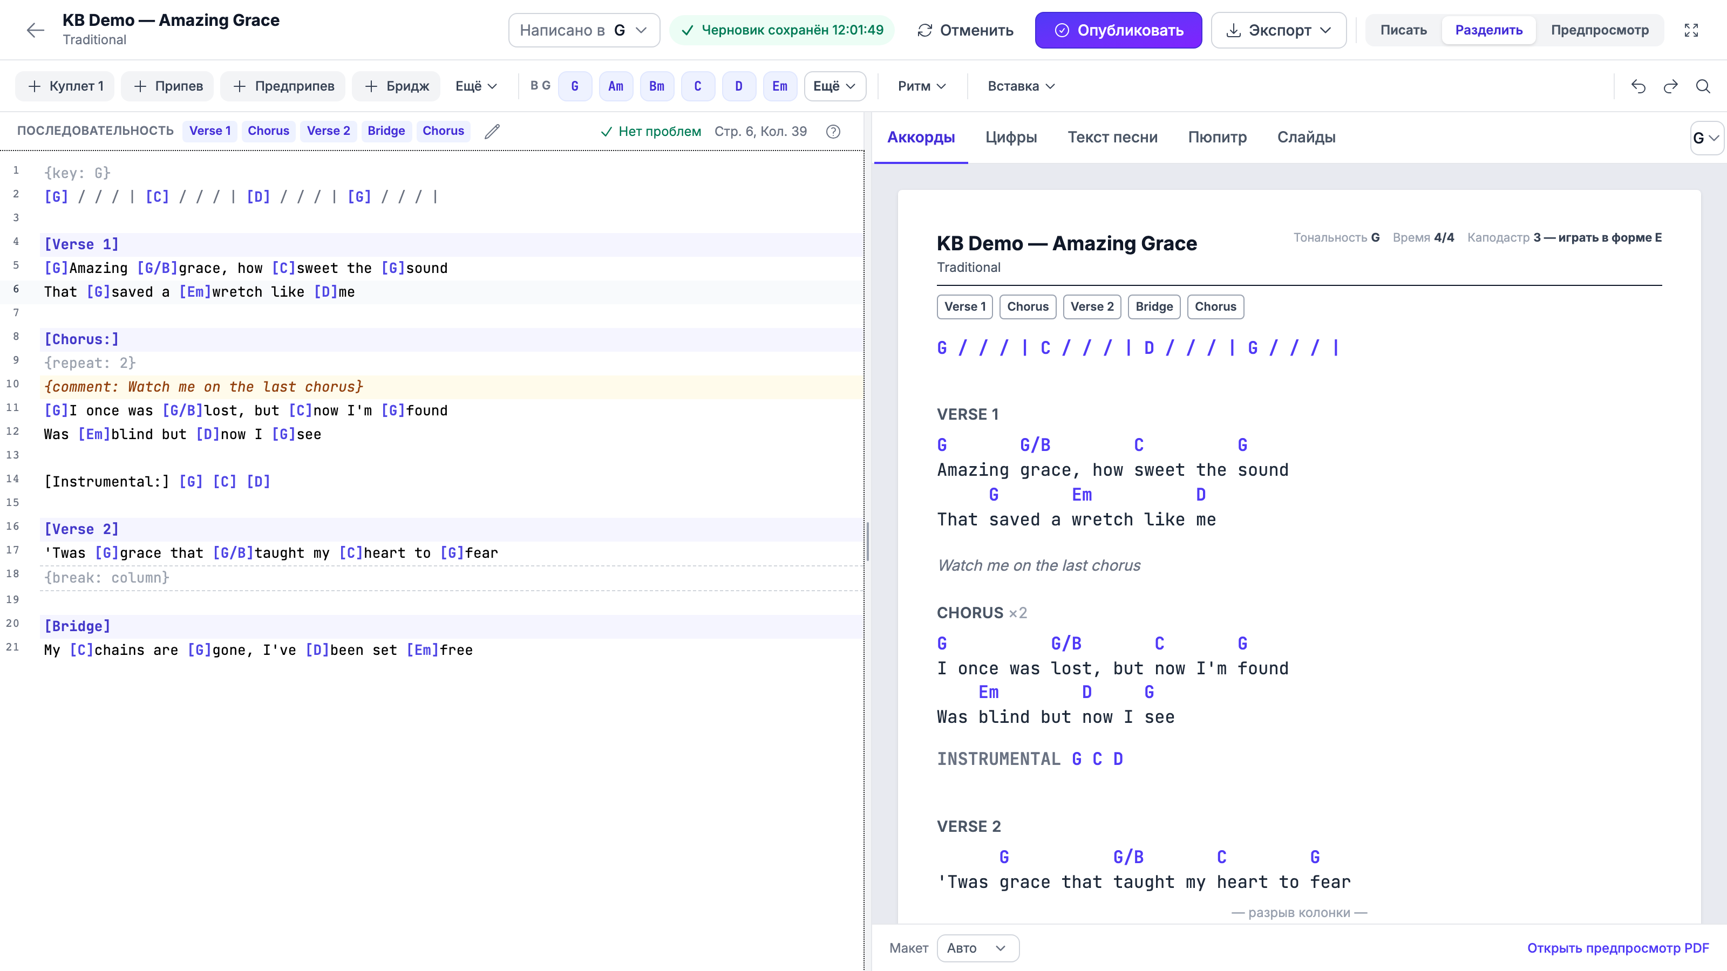Redo with the curved right arrow icon
Viewport: 1727px width, 971px height.
pyautogui.click(x=1671, y=86)
